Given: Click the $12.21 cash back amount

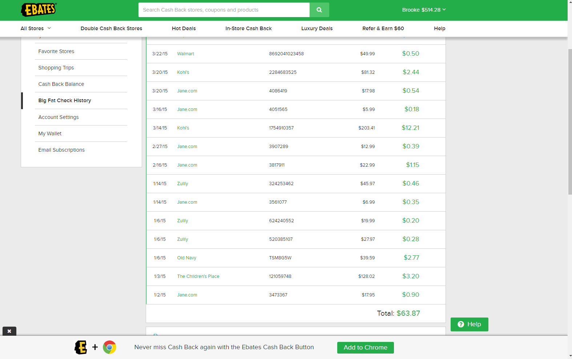Looking at the screenshot, I should pyautogui.click(x=410, y=128).
